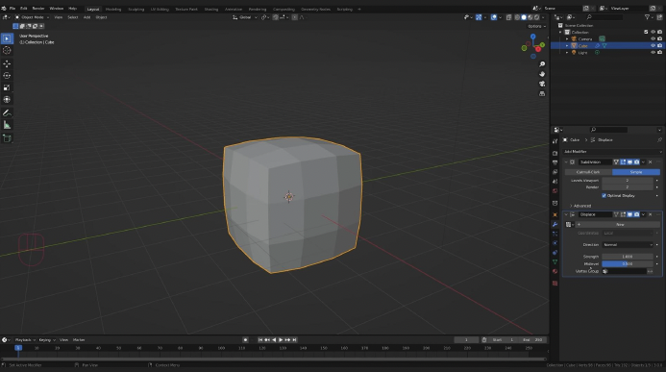Open the Object Data mesh properties tab
The width and height of the screenshot is (666, 372).
pyautogui.click(x=555, y=262)
